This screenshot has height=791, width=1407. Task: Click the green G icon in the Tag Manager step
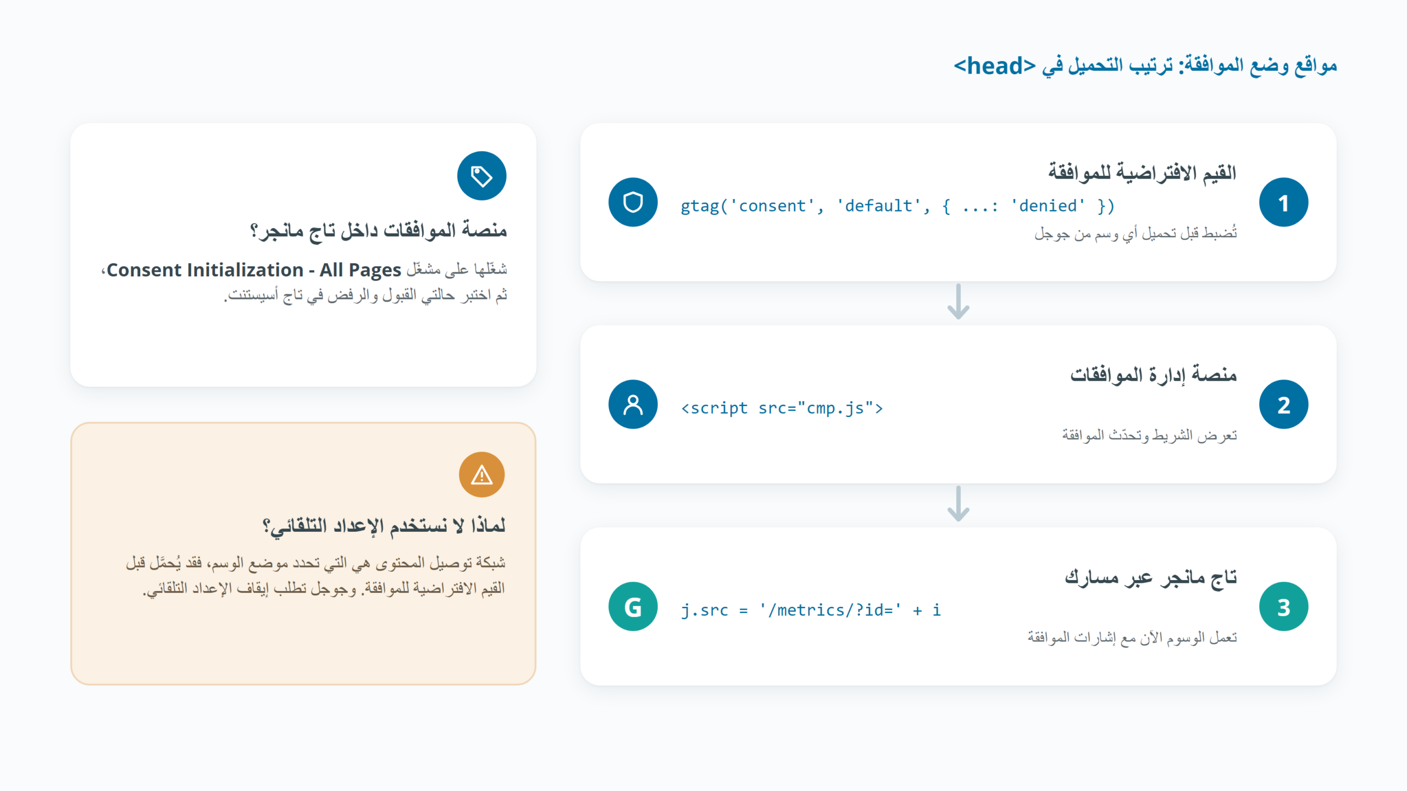point(633,606)
